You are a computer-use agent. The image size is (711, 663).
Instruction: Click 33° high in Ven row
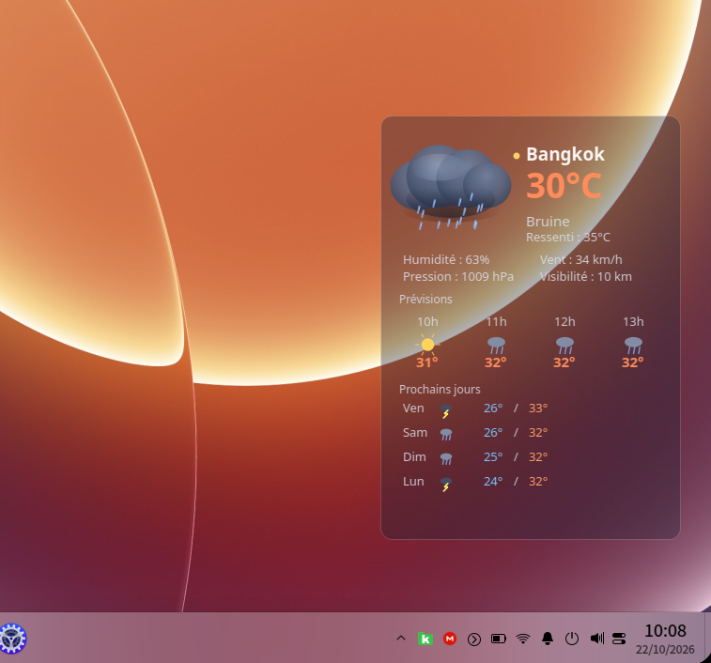pyautogui.click(x=538, y=409)
